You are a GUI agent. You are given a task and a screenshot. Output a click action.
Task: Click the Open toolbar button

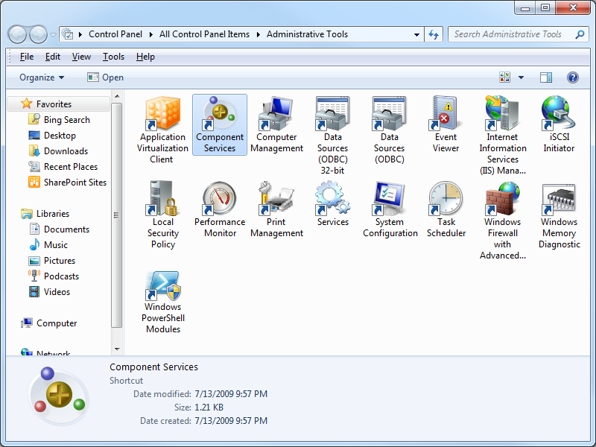[105, 77]
